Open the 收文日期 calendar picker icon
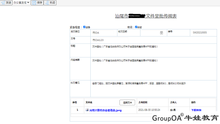Viewport: 220px width, 124px height. click(161, 33)
